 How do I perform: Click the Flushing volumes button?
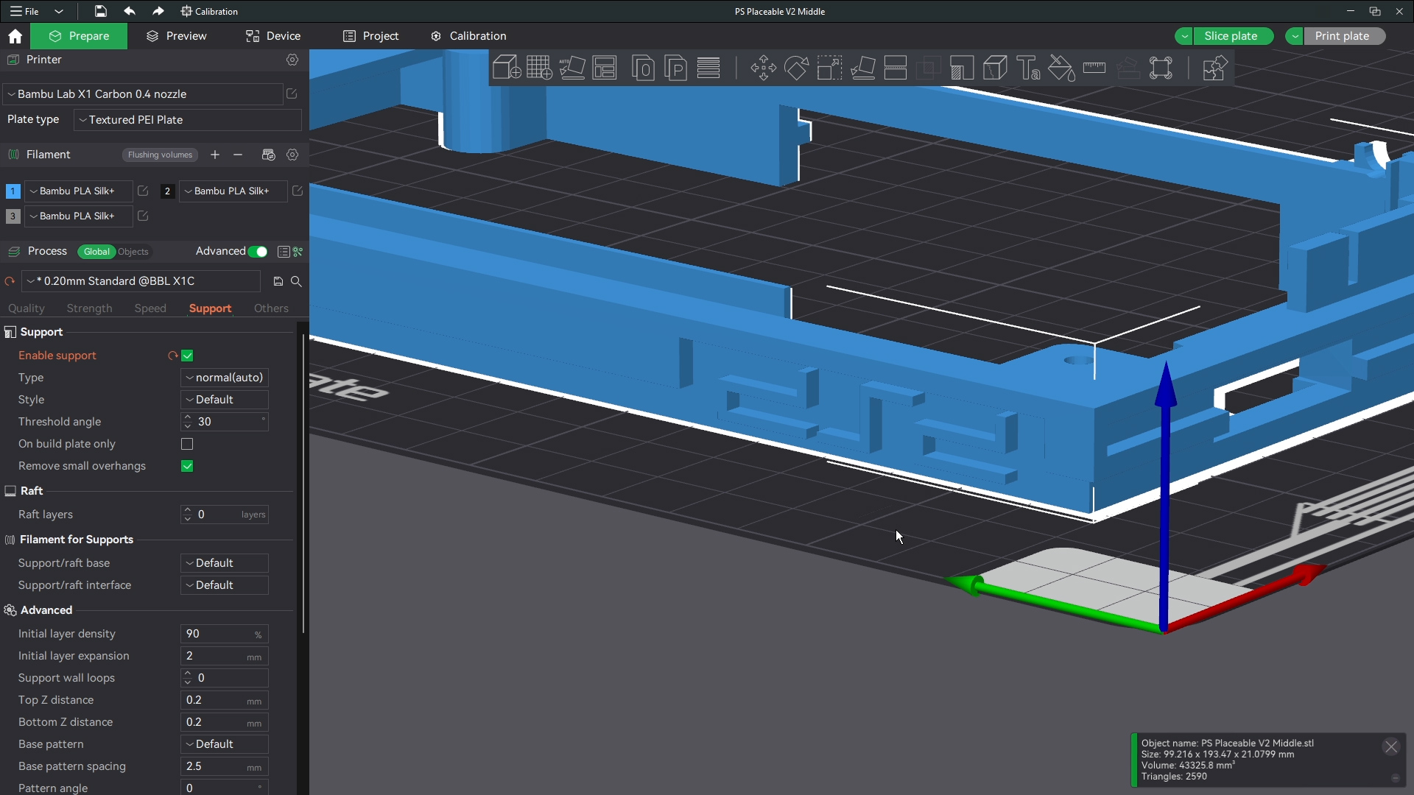click(x=160, y=155)
